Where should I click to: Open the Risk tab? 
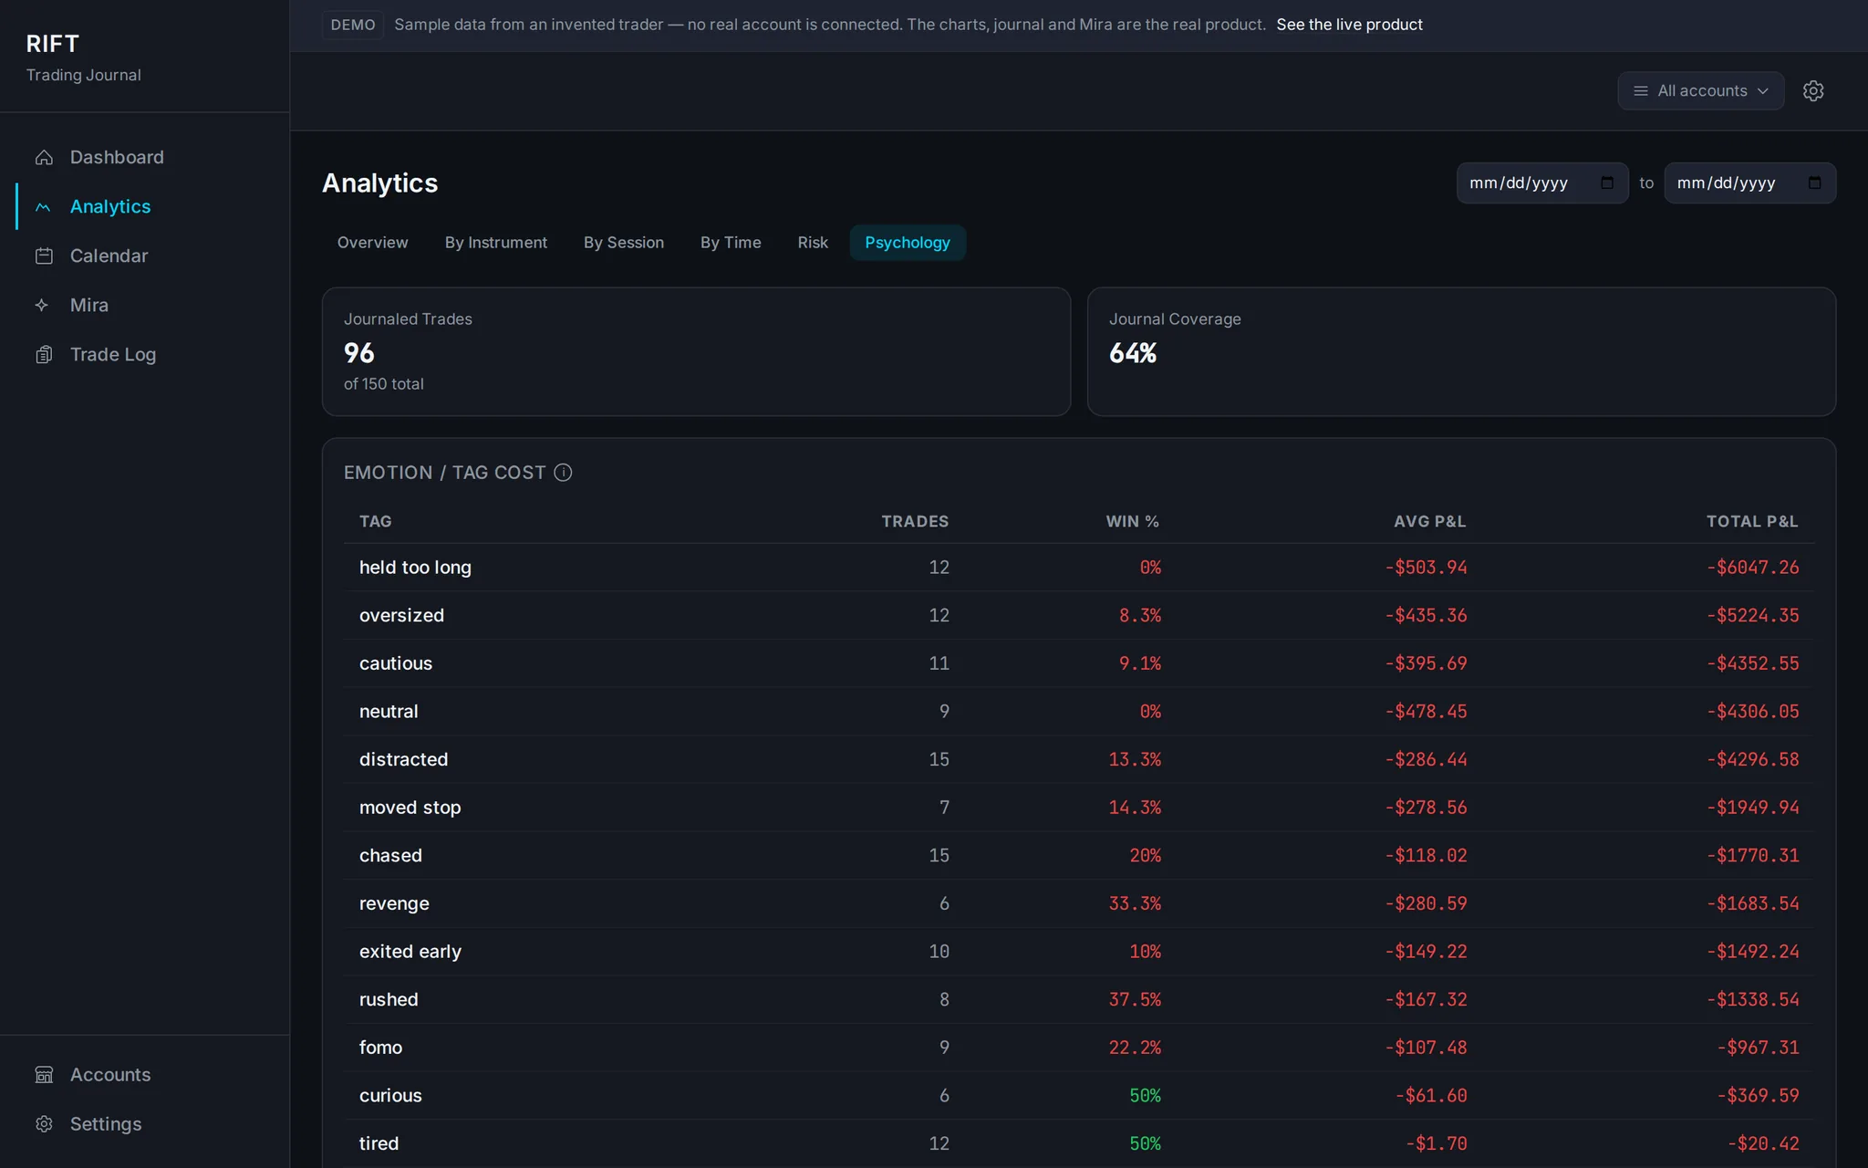813,243
